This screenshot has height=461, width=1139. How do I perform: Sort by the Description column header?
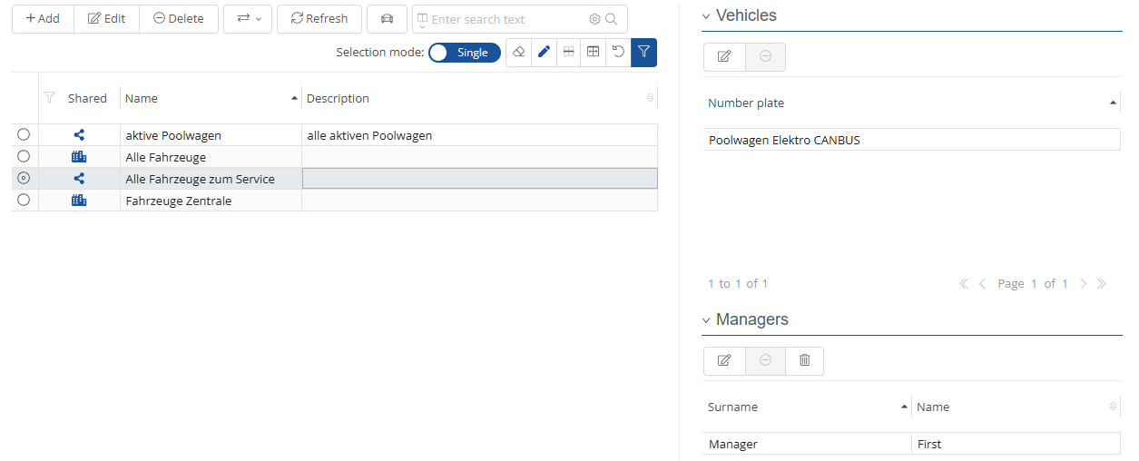(338, 98)
